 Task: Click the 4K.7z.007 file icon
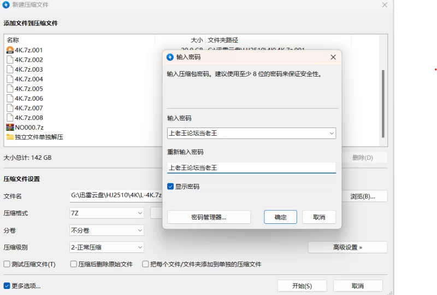[10, 108]
